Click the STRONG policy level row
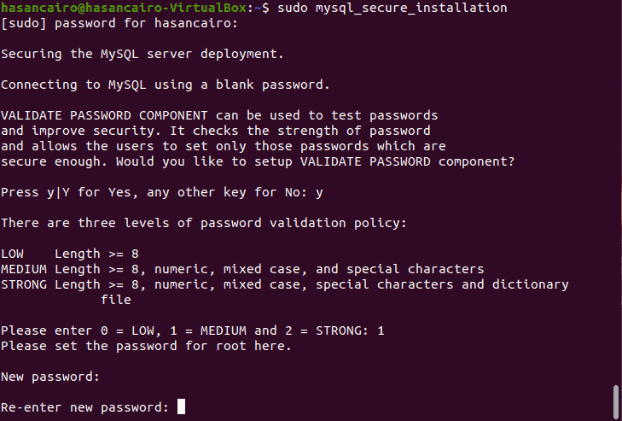Viewport: 622px width, 421px height. (x=285, y=284)
